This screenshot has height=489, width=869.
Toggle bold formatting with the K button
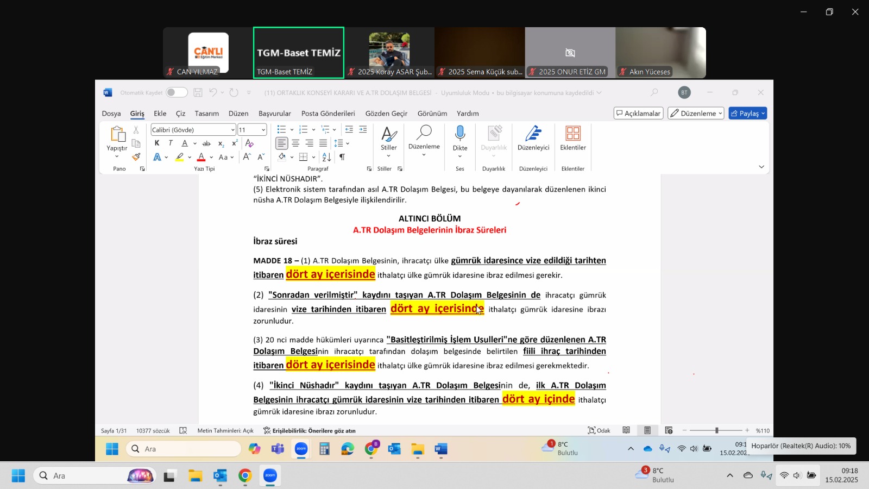tap(157, 143)
